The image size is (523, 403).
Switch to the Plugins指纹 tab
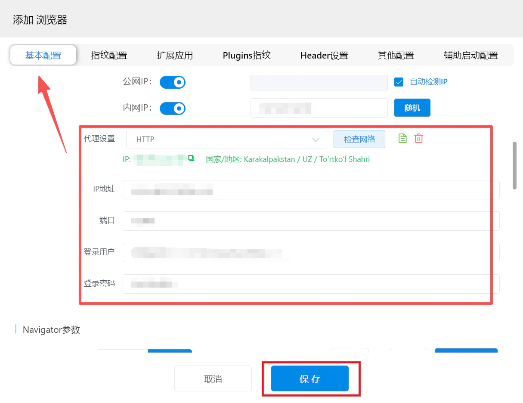click(246, 55)
